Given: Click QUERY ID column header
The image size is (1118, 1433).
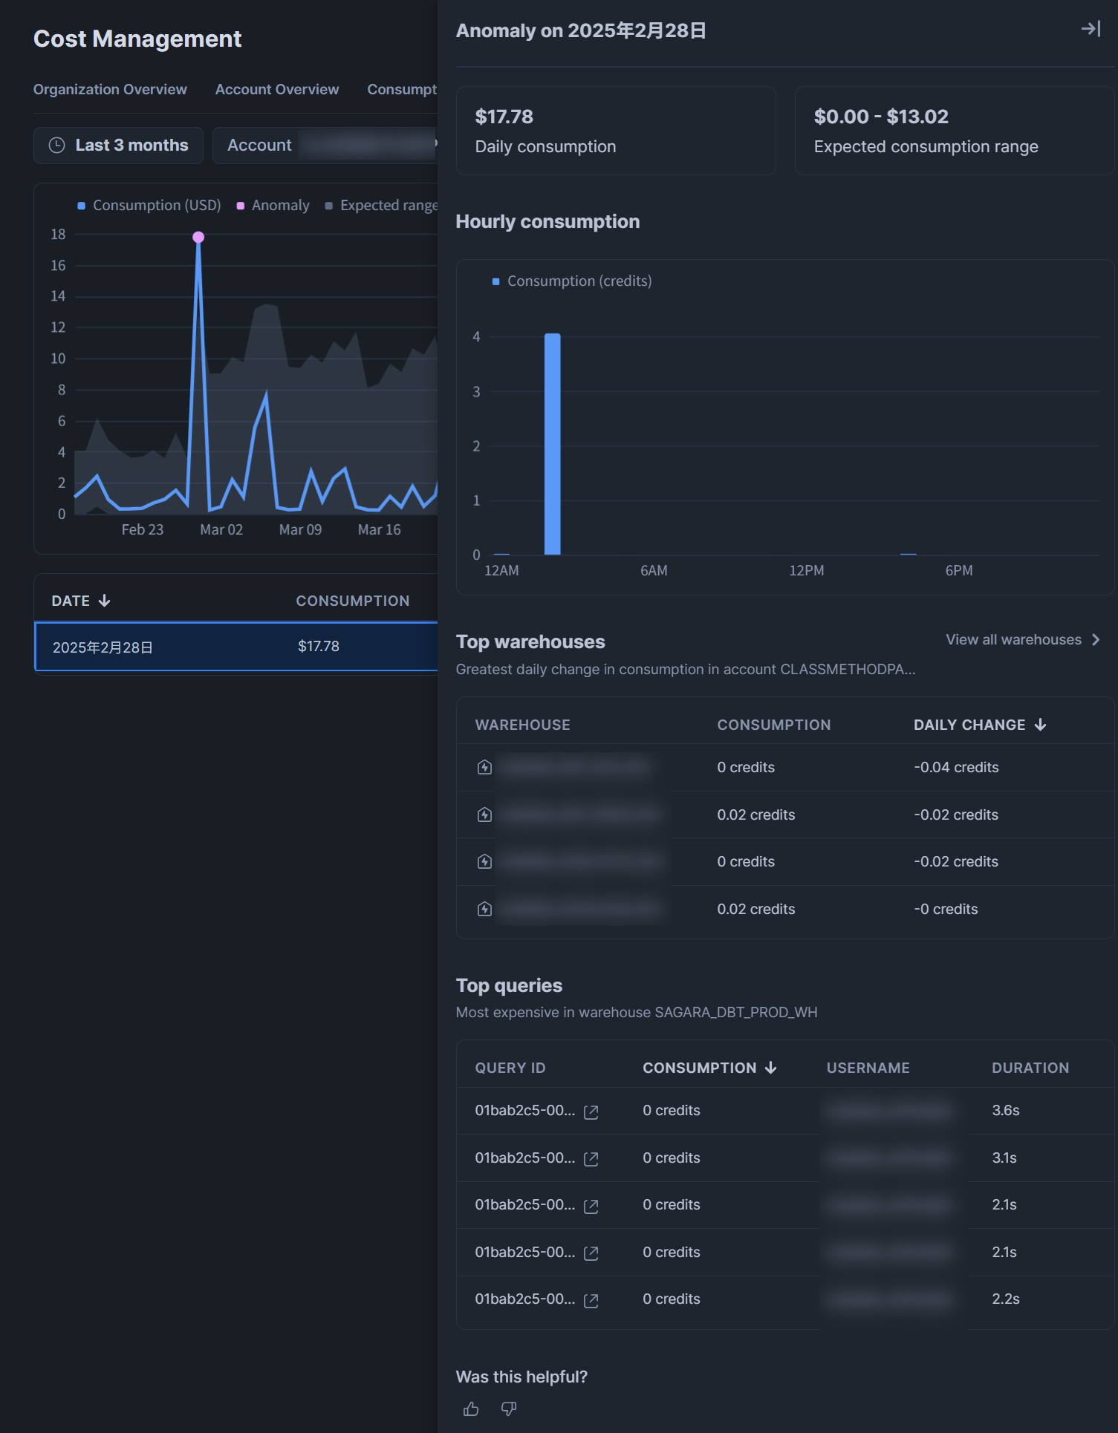Looking at the screenshot, I should point(510,1068).
